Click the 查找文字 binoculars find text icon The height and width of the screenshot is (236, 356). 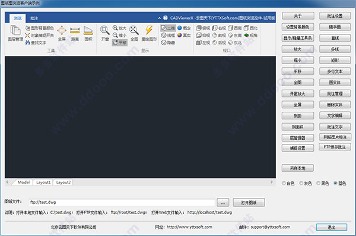[27, 43]
